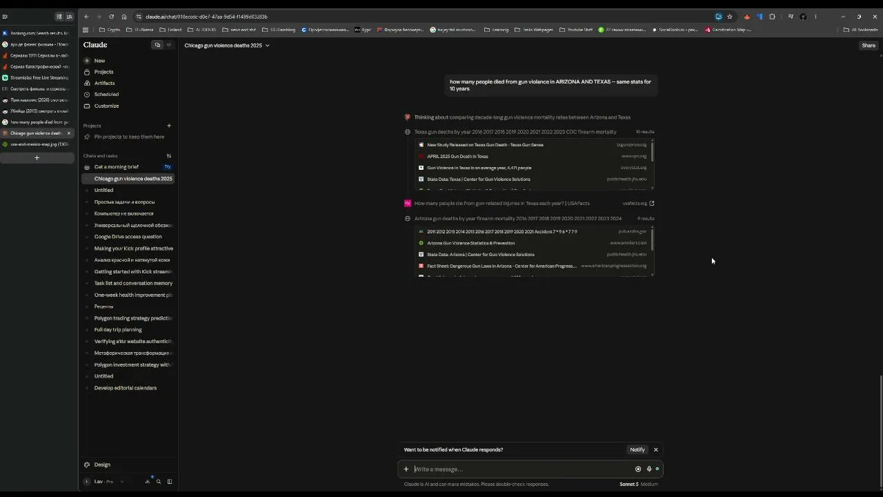
Task: Open All Bookmarks folder
Action: click(861, 30)
